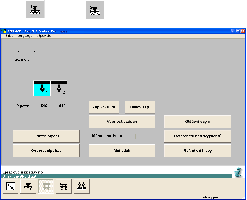Click the pointer selection toolbar icon
This screenshot has width=247, height=200.
click(x=10, y=186)
